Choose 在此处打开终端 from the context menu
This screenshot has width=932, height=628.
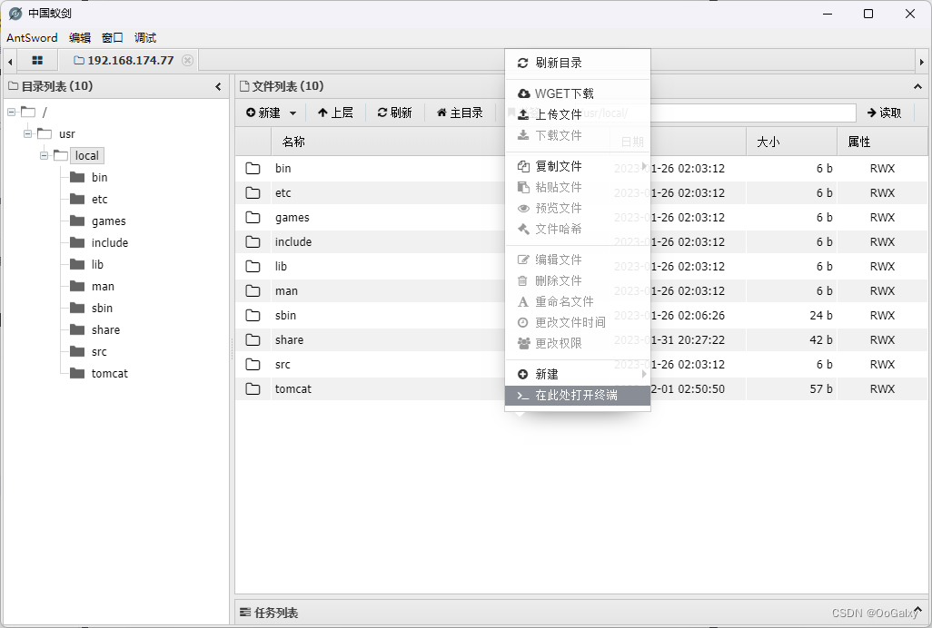[577, 396]
